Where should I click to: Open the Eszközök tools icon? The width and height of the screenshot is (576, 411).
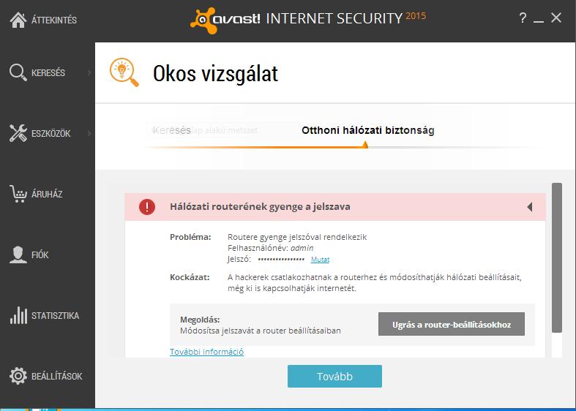click(18, 133)
